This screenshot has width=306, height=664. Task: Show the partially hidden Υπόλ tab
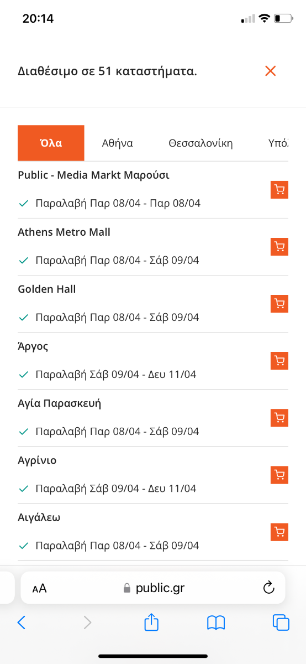point(278,143)
